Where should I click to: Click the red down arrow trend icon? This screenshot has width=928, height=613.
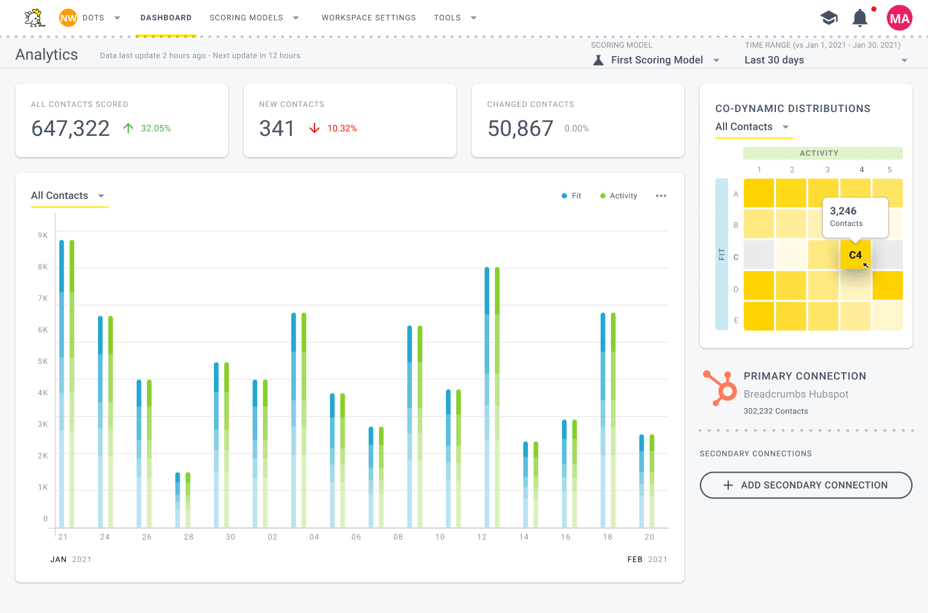[x=314, y=128]
